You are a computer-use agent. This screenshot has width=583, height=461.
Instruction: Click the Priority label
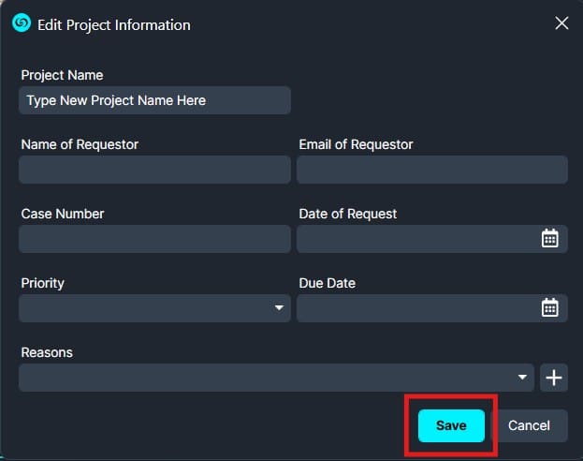(42, 283)
